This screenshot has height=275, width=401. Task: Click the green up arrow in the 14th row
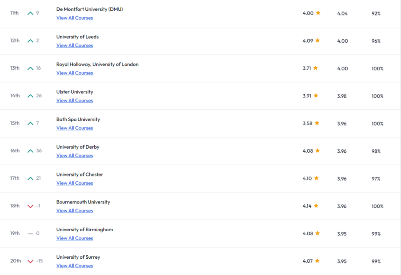[x=30, y=96]
